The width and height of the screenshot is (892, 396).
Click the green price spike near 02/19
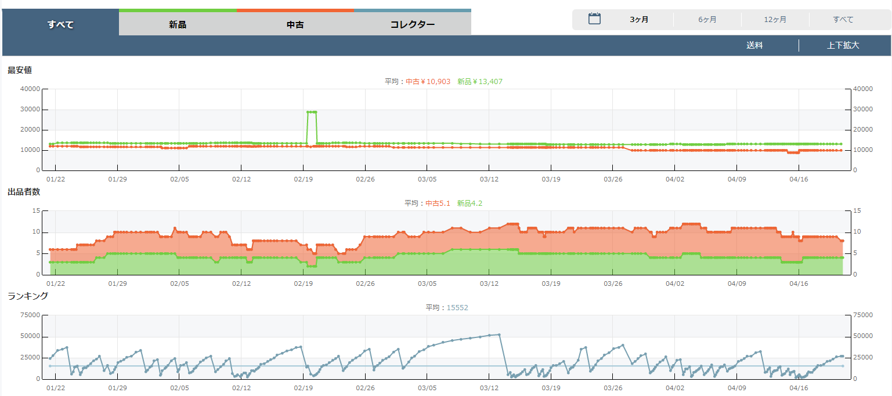pyautogui.click(x=312, y=112)
